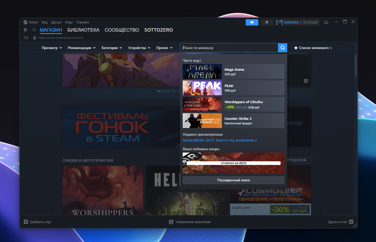Click the Windows platform icon on the featured banner
Image resolution: width=376 pixels, height=242 pixels.
[x=306, y=81]
